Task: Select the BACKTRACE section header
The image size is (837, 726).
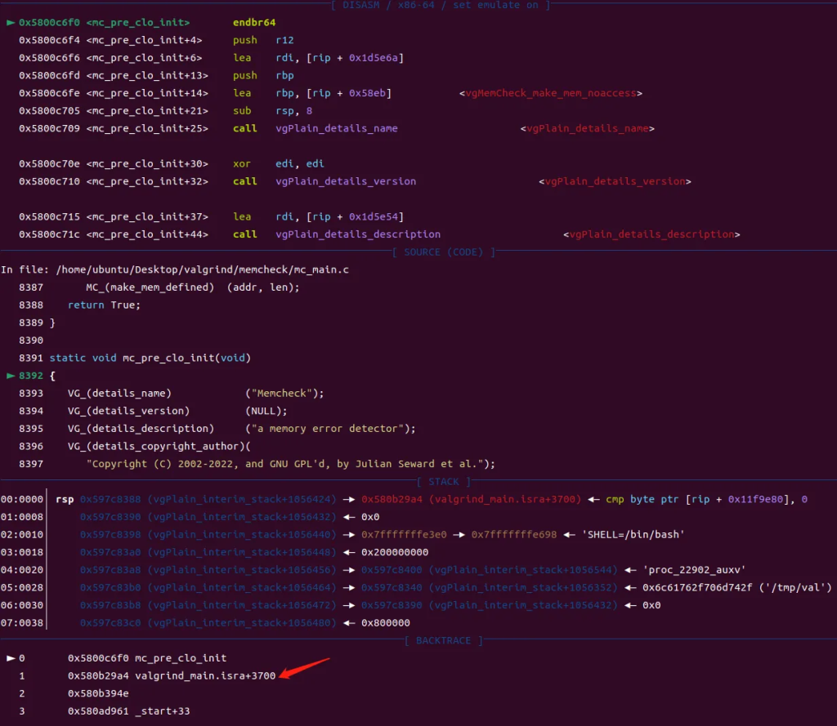Action: (x=445, y=641)
